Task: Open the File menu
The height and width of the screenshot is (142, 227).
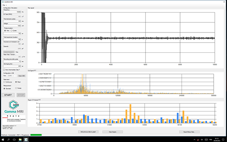Action: 4,5
